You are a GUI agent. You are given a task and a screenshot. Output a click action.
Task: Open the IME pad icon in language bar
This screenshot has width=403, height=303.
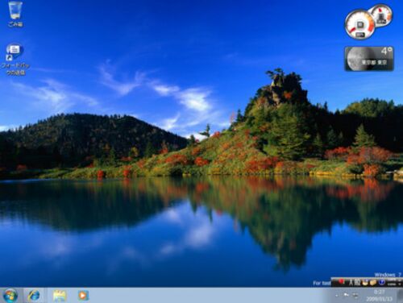[x=365, y=283]
